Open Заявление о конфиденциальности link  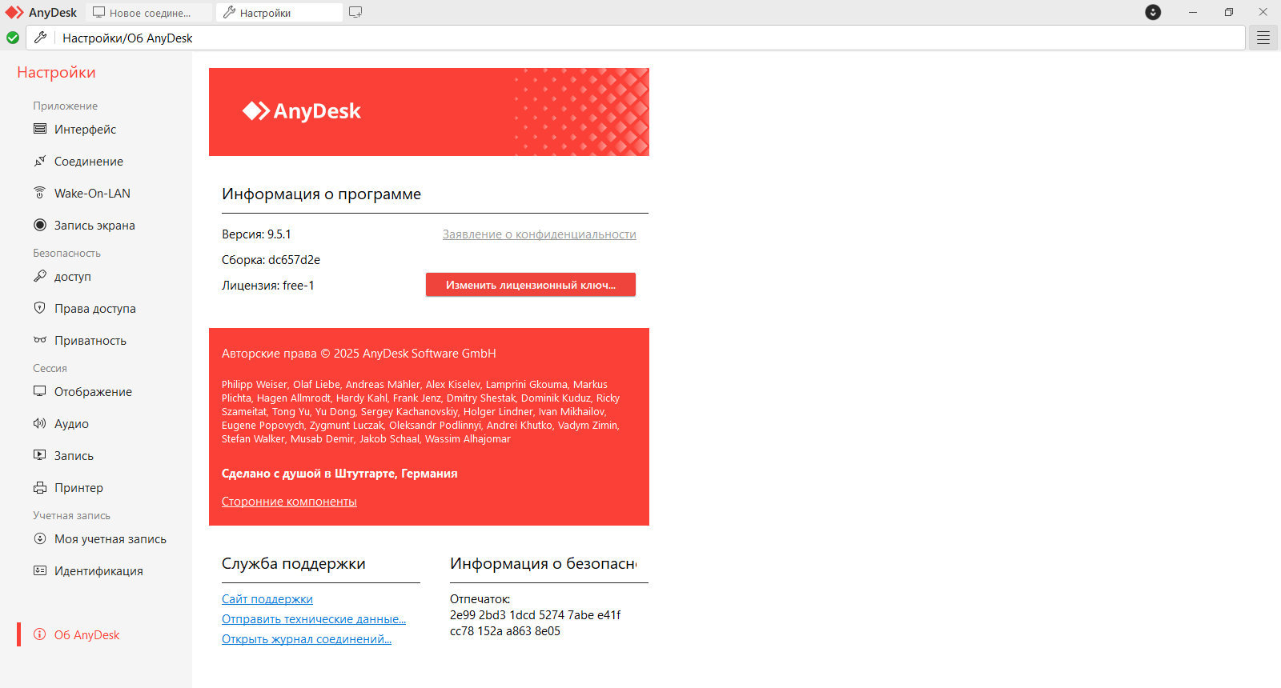[x=539, y=234]
